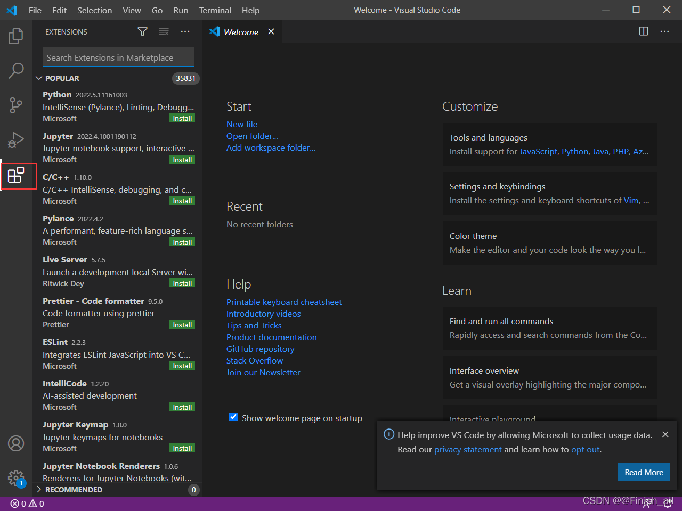Install the IntelliCode extension
Viewport: 682px width, 511px height.
click(x=182, y=407)
